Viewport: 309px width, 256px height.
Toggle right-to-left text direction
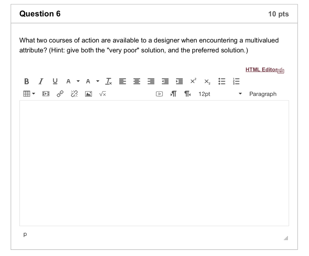(x=187, y=94)
